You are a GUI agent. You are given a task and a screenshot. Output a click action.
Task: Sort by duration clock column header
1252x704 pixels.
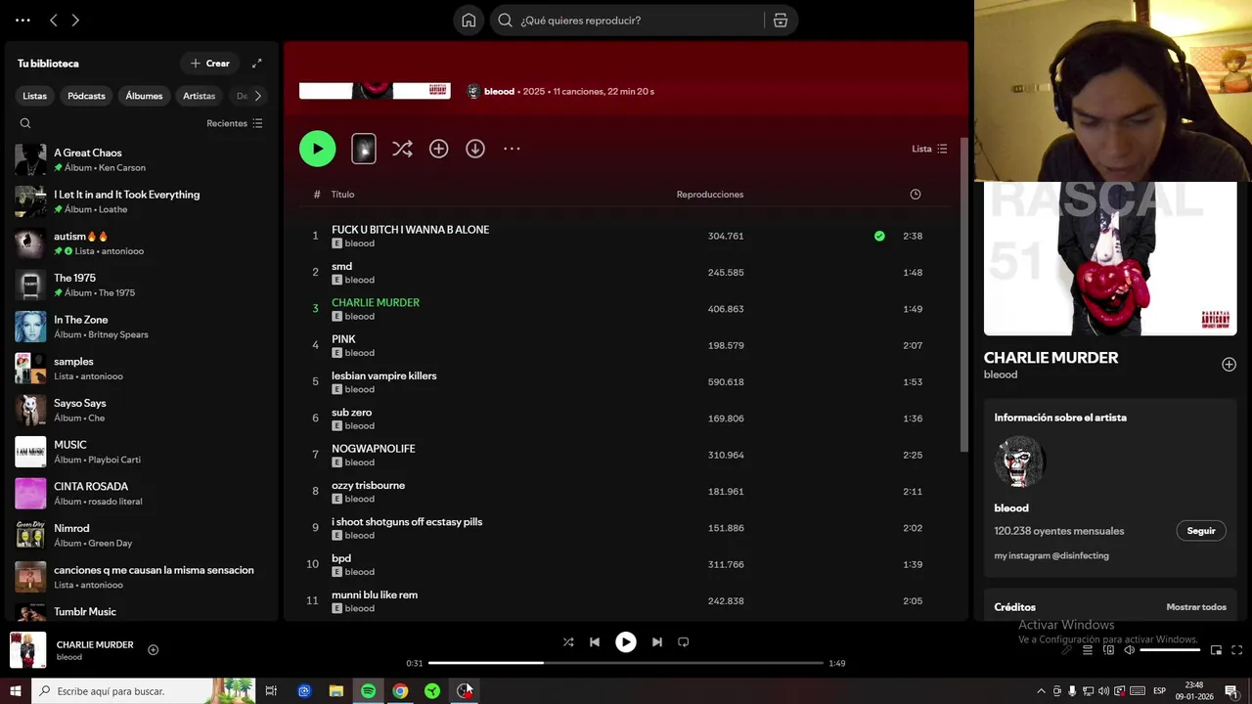tap(916, 195)
